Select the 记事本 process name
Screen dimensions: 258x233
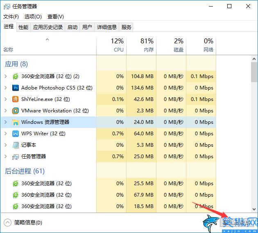click(29, 145)
